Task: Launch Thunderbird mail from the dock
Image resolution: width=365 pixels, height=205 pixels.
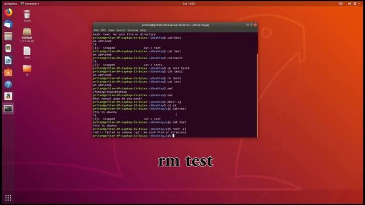Action: point(8,24)
